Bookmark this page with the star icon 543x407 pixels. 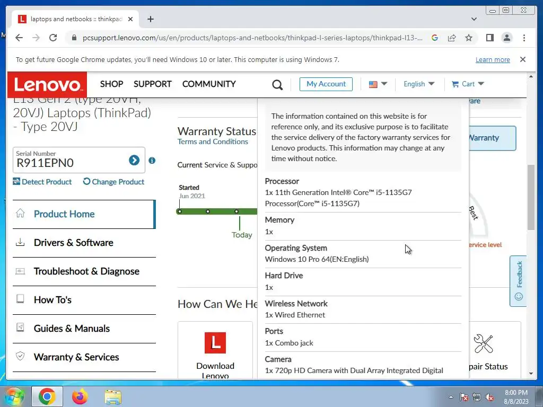[469, 38]
